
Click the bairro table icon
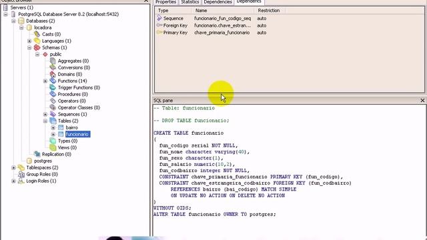[x=61, y=127]
